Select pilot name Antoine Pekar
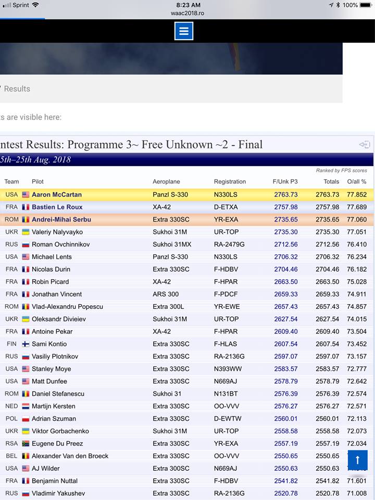The image size is (375, 500). coord(52,332)
